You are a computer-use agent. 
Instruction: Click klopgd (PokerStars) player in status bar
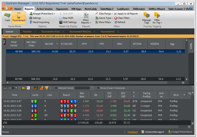180,132
